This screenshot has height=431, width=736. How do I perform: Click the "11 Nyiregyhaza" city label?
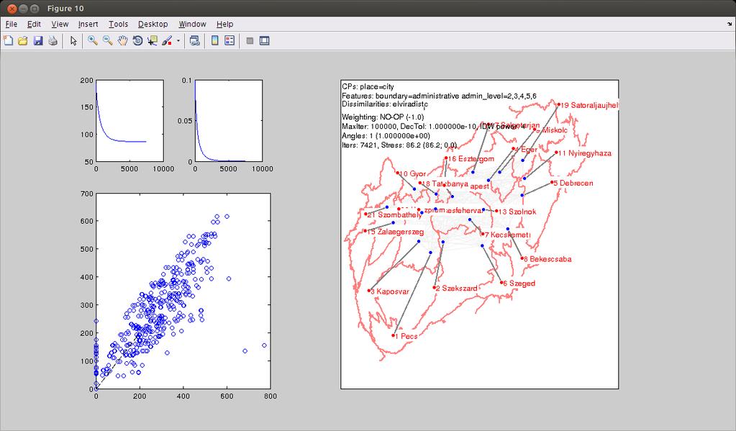pyautogui.click(x=585, y=153)
